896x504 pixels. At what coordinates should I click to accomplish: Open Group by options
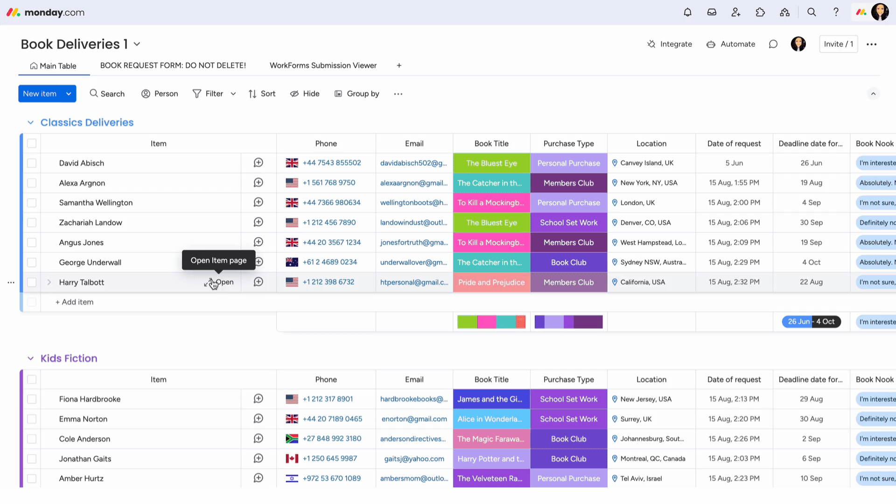(x=357, y=94)
